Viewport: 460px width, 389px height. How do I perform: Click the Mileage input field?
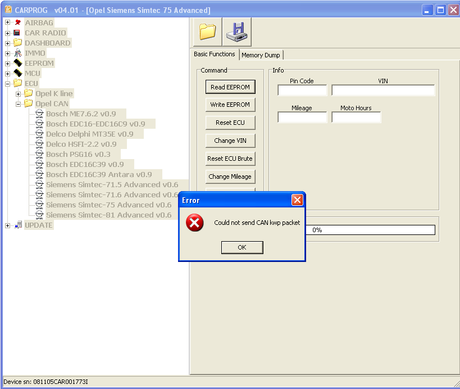[302, 117]
